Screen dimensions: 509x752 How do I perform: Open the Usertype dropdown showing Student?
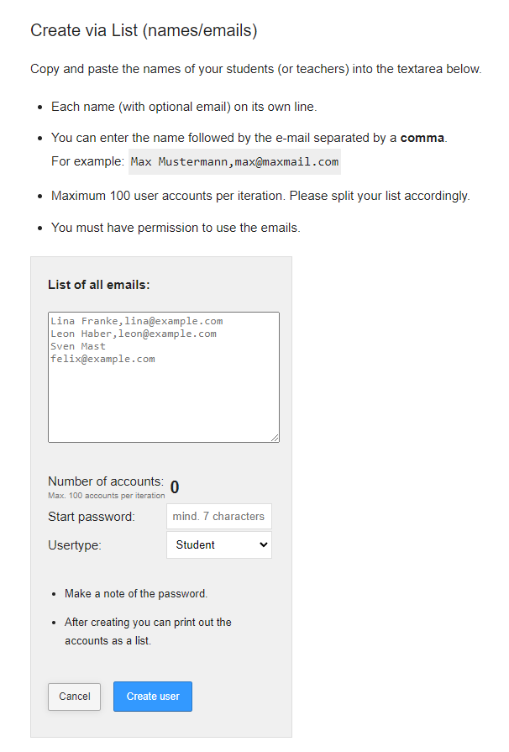(219, 544)
